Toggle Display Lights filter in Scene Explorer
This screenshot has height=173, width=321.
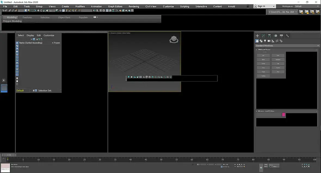[17, 48]
